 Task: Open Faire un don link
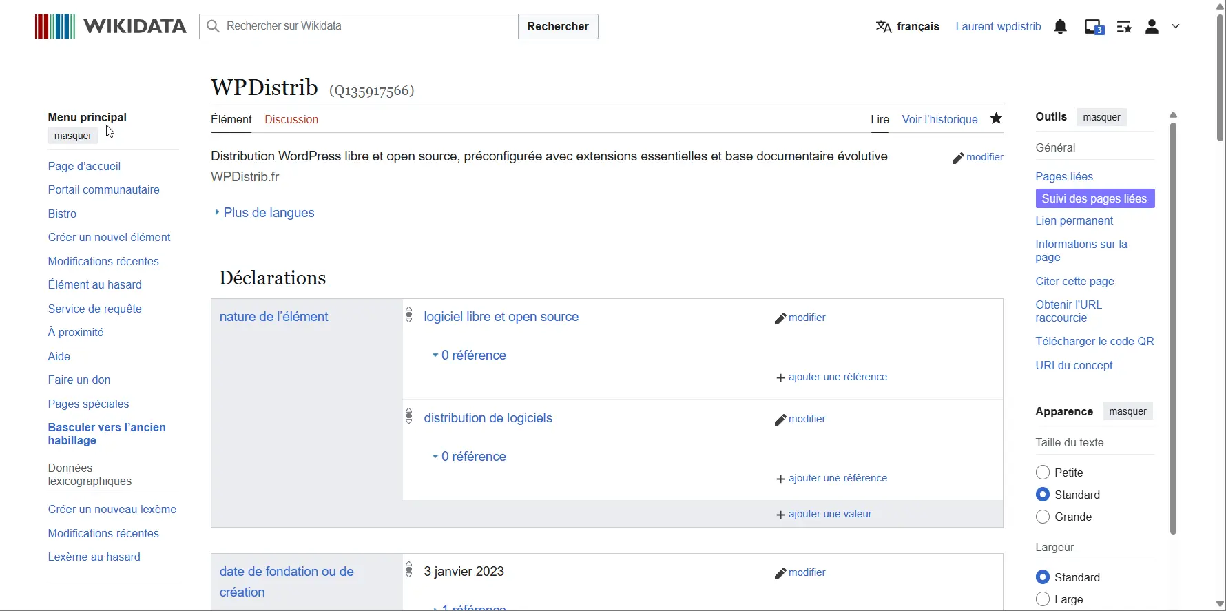[79, 380]
